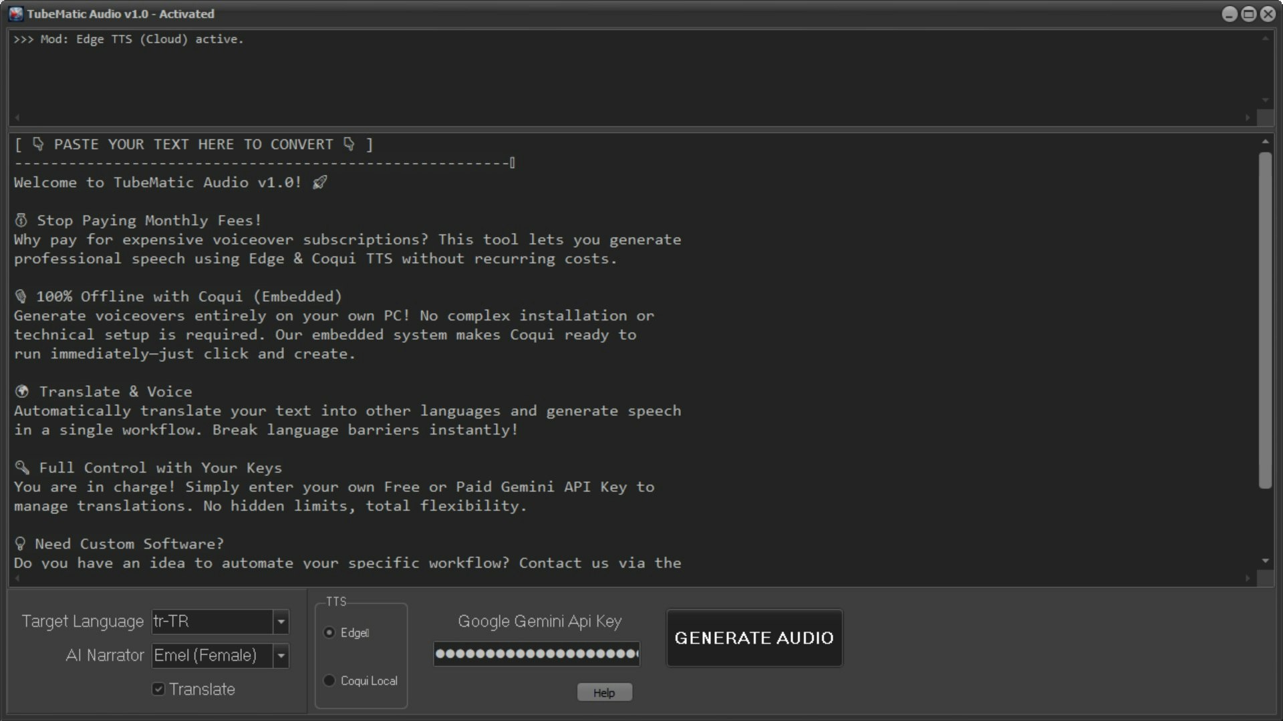Click the up arrow on the text area scrollbar
This screenshot has width=1283, height=721.
(1266, 142)
